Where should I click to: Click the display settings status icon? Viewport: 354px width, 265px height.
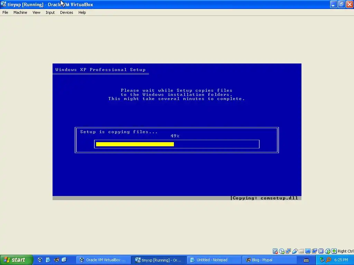tap(308, 251)
